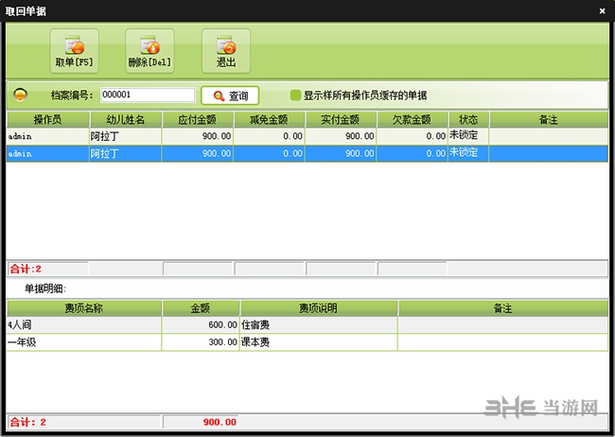The image size is (615, 437).
Task: Select the 一年级 detail row
Action: pyautogui.click(x=307, y=342)
